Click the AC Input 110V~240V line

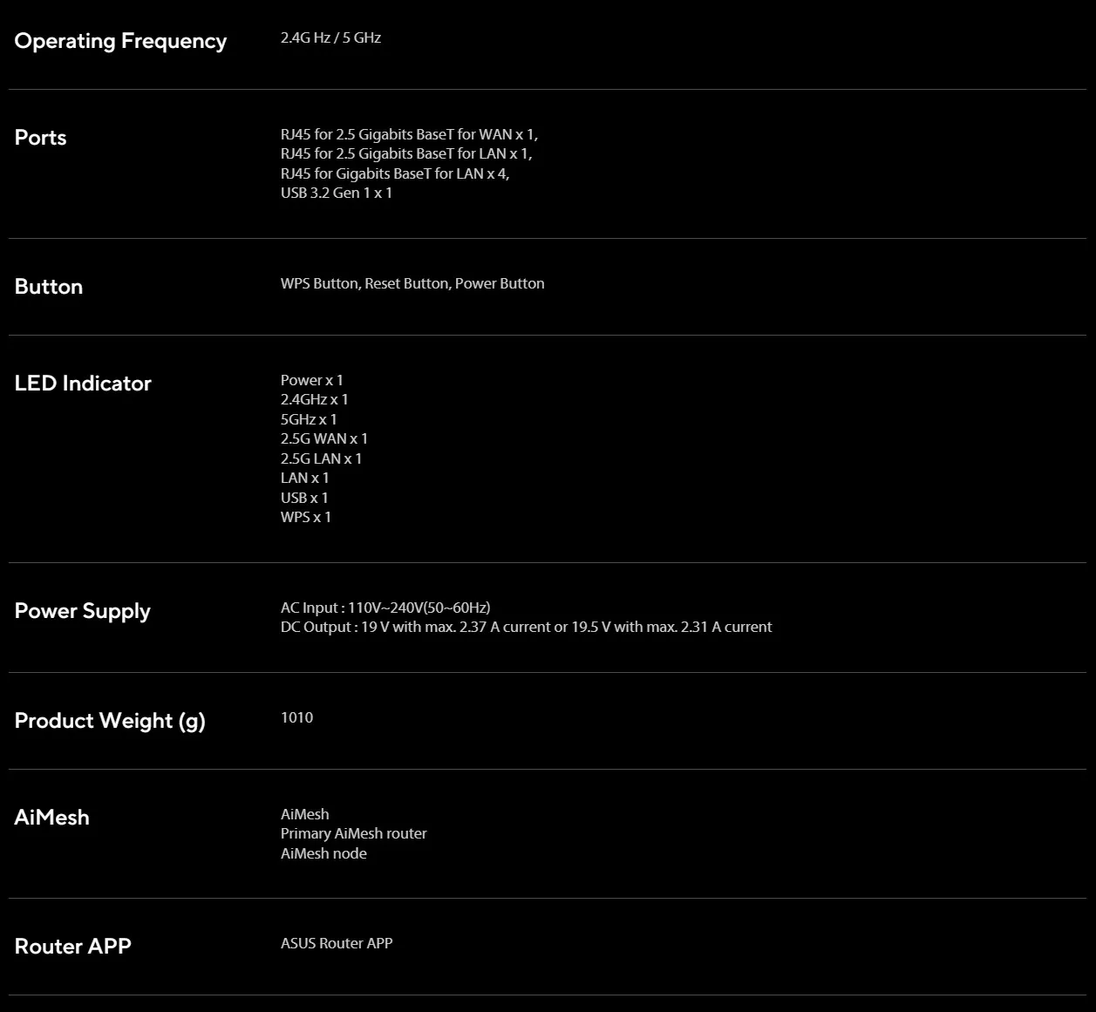pos(385,608)
